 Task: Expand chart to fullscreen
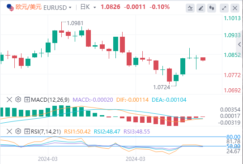224,8
